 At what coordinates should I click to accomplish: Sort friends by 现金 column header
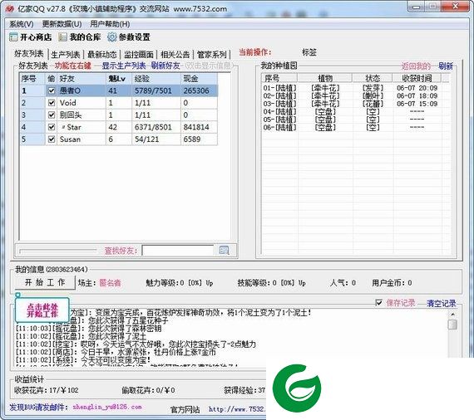click(x=199, y=79)
